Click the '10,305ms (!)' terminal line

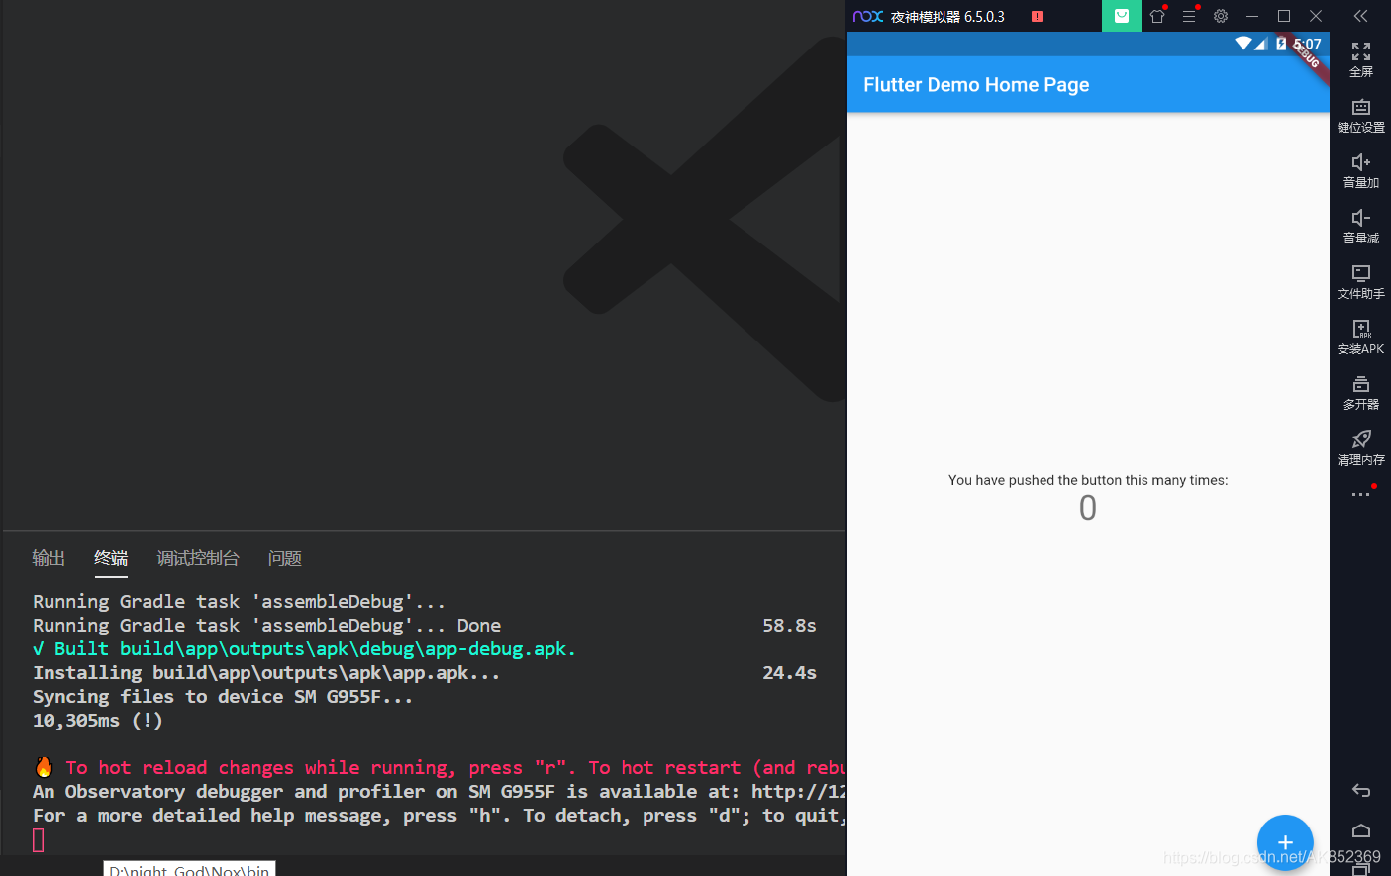(98, 721)
